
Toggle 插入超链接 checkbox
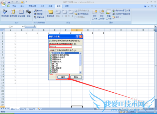pos(51,68)
